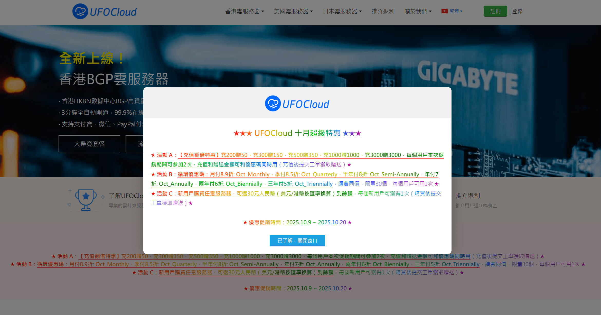Screen dimensions: 601x315
Task: Expand the 香港雲服務器 dropdown menu
Action: tap(245, 11)
